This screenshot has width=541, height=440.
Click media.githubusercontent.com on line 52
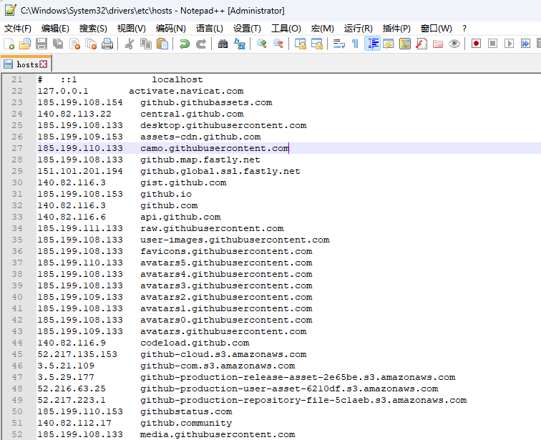[x=218, y=434]
